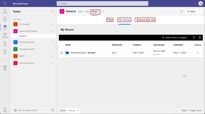Screen dimensions: 205x114
Task: Click the Name column header
Action: click(68, 45)
